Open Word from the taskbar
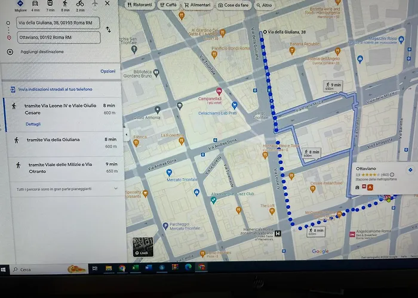The height and width of the screenshot is (298, 418). tap(149, 268)
